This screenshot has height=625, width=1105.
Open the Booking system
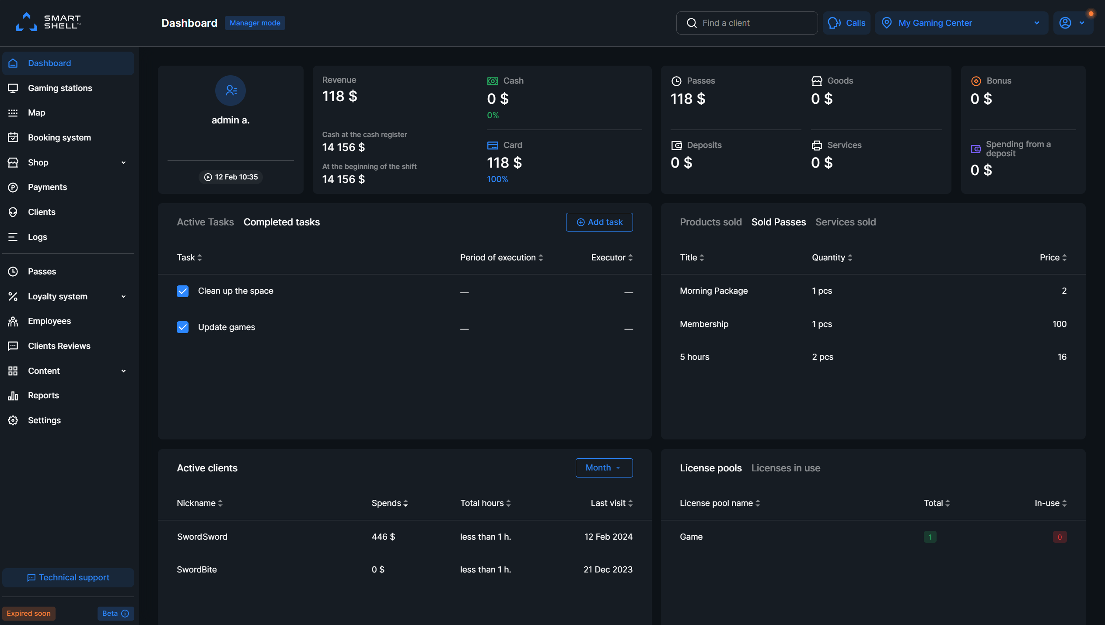click(x=59, y=137)
